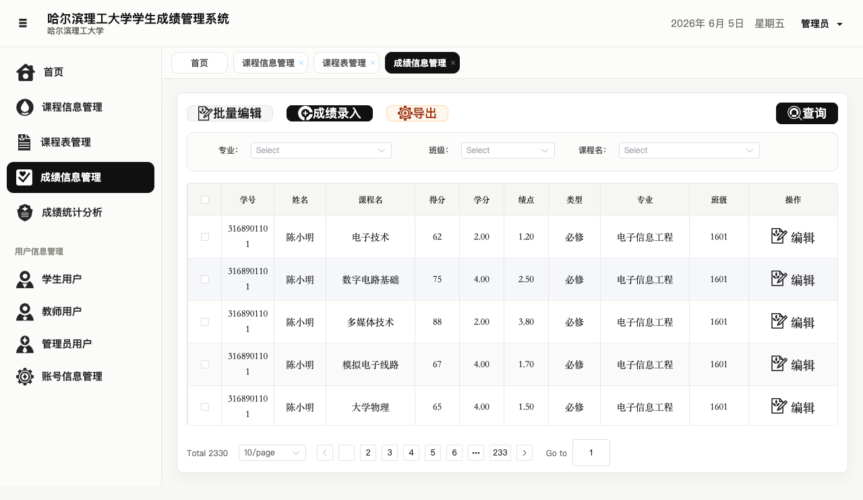Switch to the 首页 tab
The height and width of the screenshot is (500, 863).
coord(200,63)
